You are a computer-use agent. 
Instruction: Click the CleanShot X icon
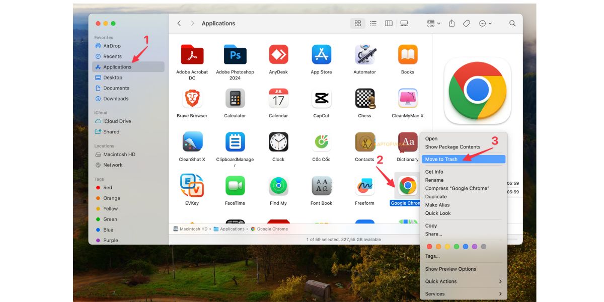point(192,142)
